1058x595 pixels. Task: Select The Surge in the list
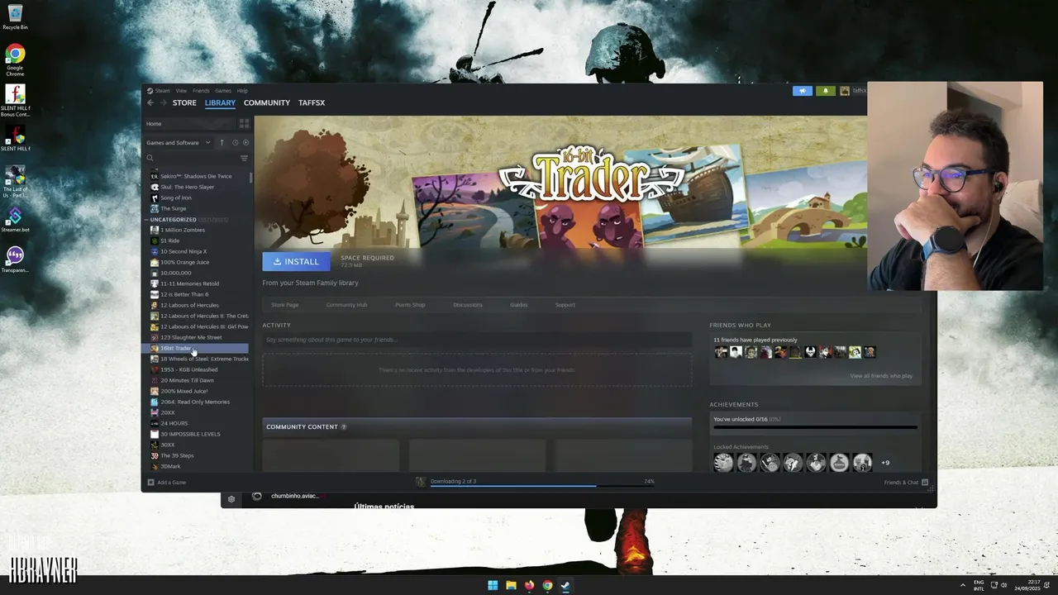(x=174, y=208)
